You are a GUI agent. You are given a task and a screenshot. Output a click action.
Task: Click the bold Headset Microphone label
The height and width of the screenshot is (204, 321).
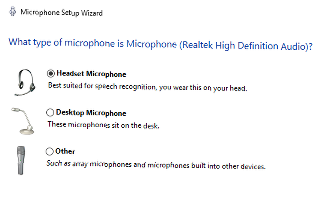(91, 74)
